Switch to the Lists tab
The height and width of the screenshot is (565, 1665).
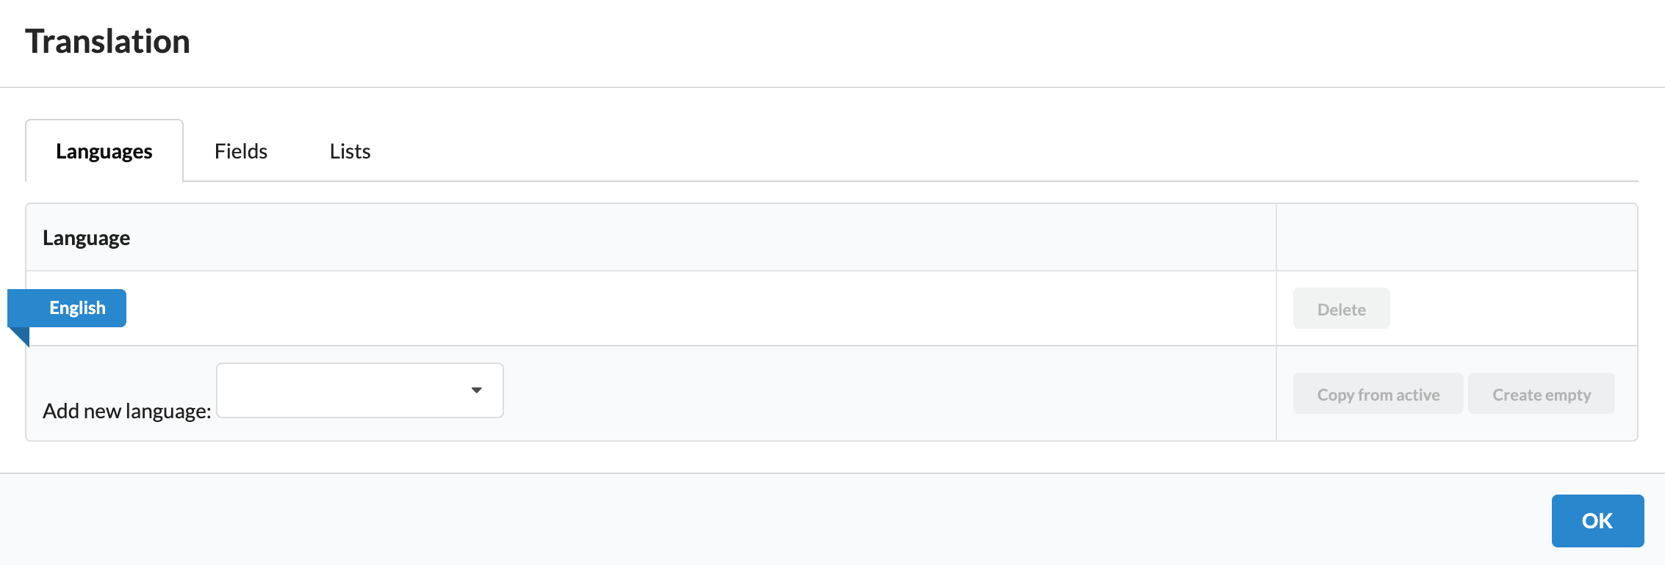click(x=350, y=151)
